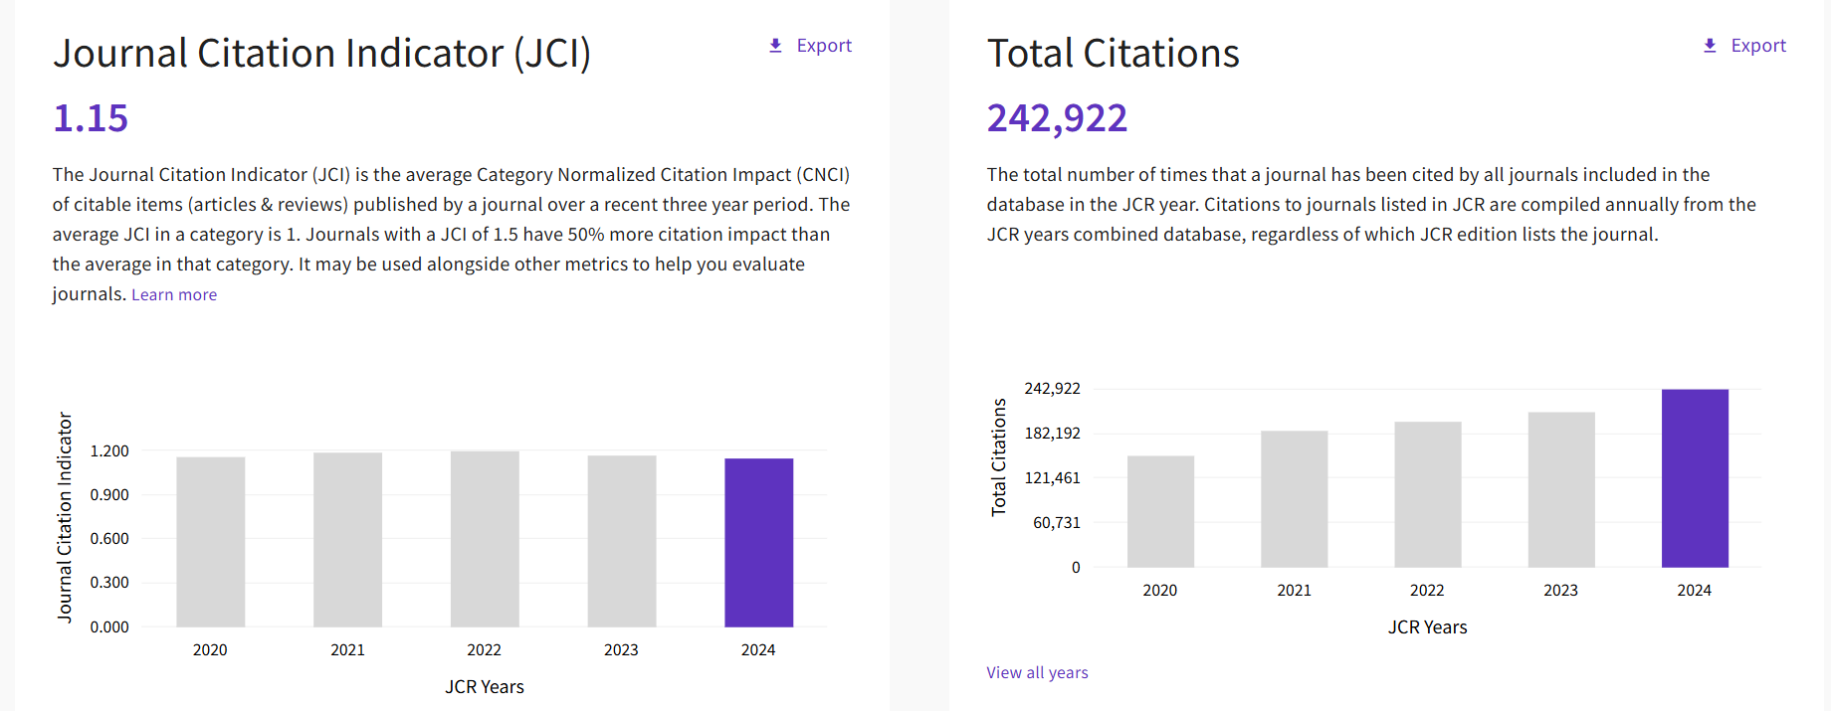The height and width of the screenshot is (711, 1831).
Task: Select the 2020 JCI bar
Action: (211, 542)
